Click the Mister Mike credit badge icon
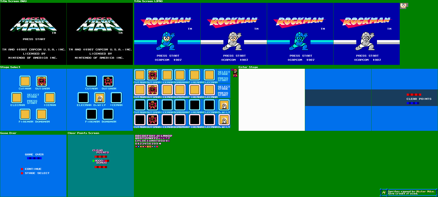The width and height of the screenshot is (438, 197). tap(384, 193)
